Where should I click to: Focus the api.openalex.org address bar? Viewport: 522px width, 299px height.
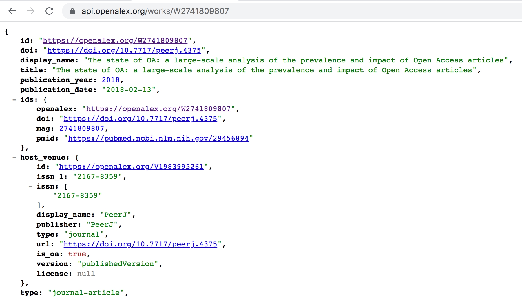click(155, 11)
